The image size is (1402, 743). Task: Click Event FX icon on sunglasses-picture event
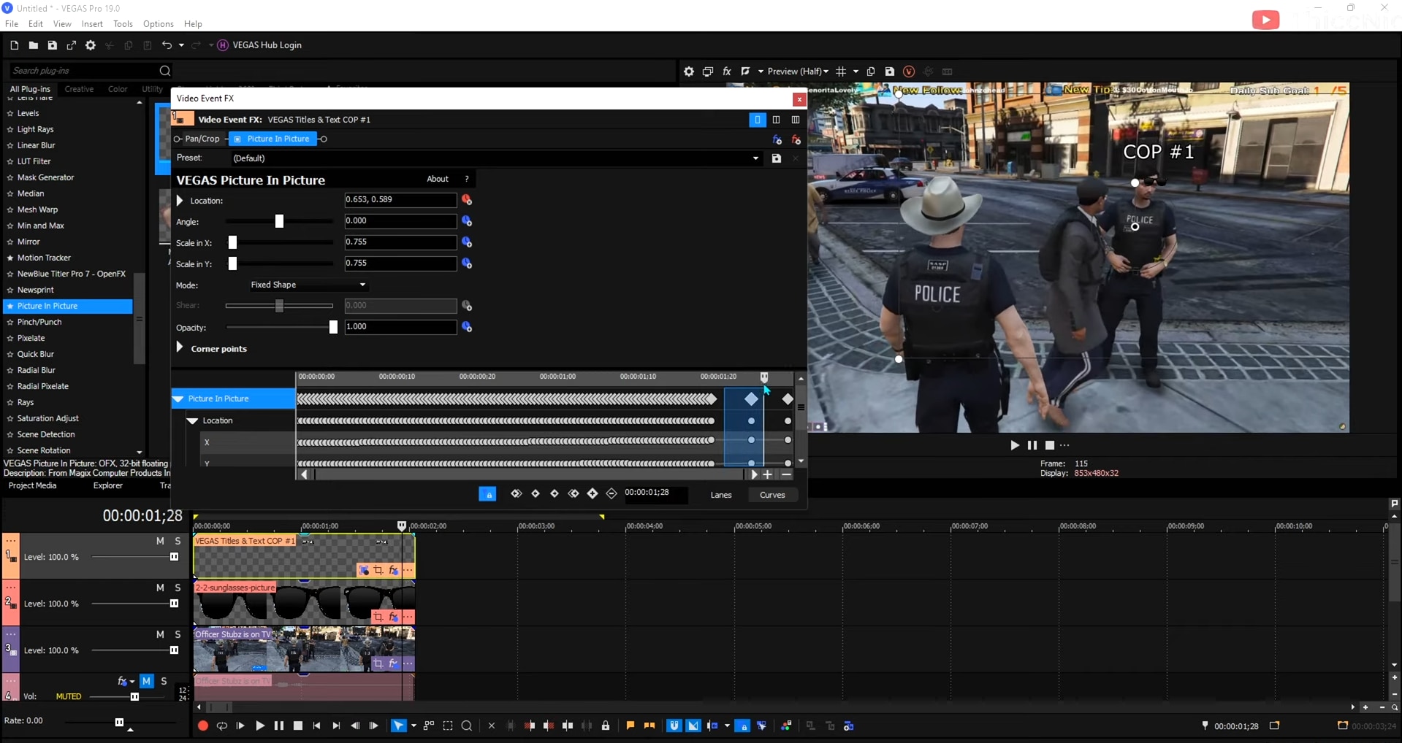393,617
